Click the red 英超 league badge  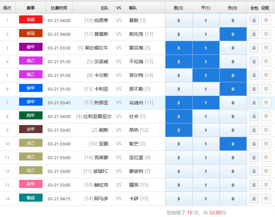tap(31, 20)
